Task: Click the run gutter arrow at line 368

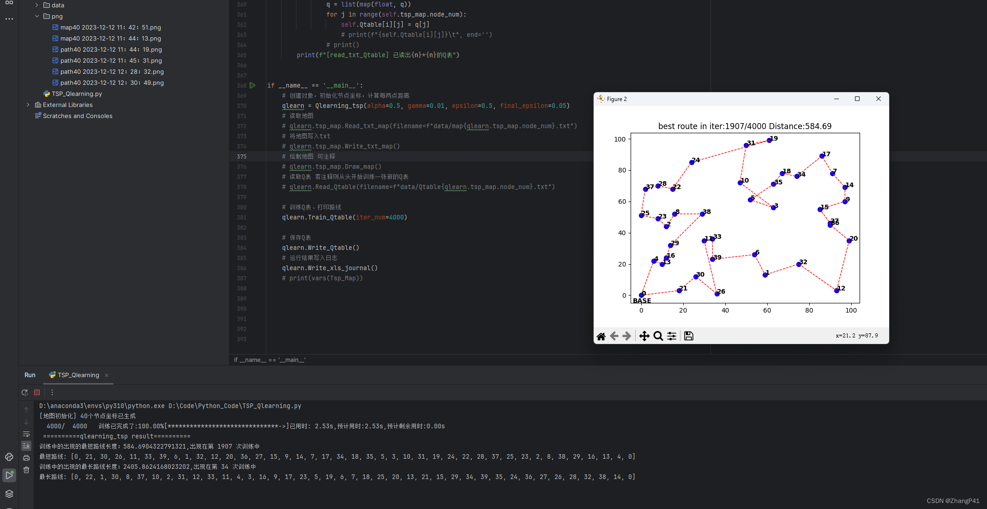Action: pyautogui.click(x=253, y=85)
